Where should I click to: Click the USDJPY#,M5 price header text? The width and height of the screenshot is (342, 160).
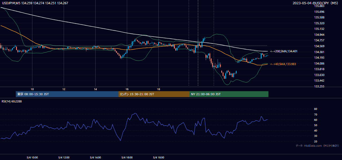[35, 3]
